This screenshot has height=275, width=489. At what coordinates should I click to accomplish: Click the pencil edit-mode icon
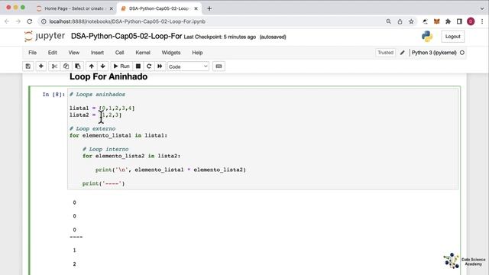click(403, 53)
